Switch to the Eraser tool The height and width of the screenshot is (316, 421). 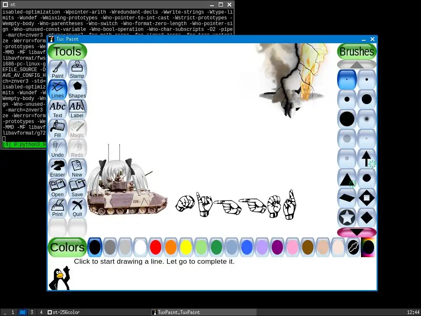(58, 168)
